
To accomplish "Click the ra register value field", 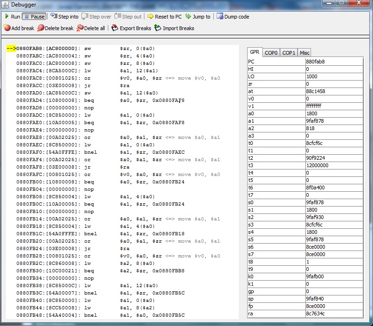I will [x=334, y=313].
